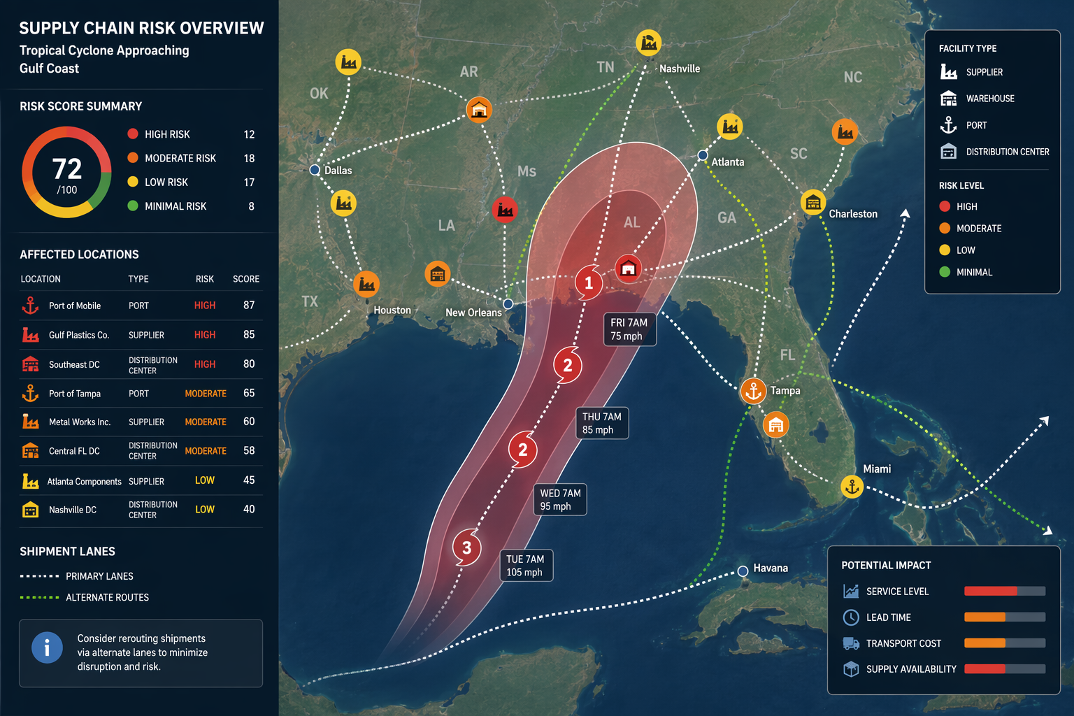1074x716 pixels.
Task: Select orange distribution center marker near New Orleans
Action: pyautogui.click(x=438, y=274)
